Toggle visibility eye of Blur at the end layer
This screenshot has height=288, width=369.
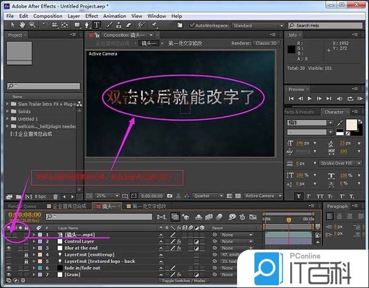(9, 248)
